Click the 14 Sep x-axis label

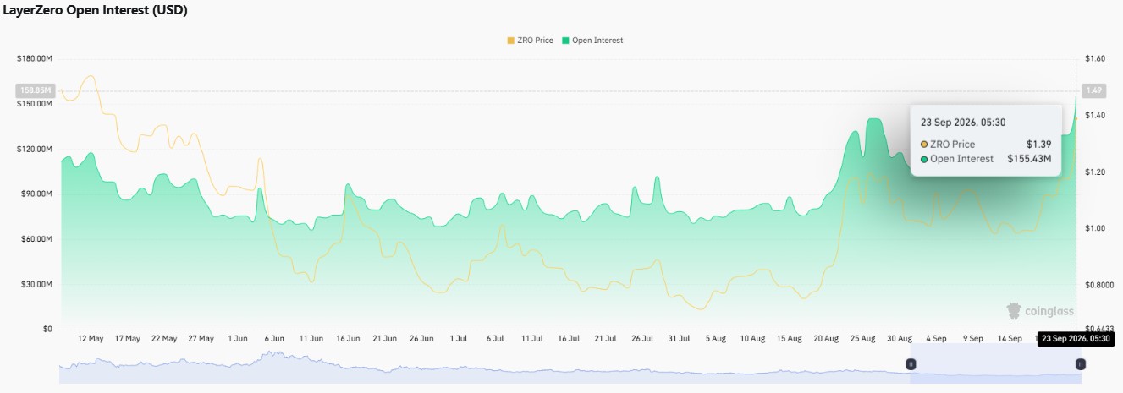[1010, 339]
